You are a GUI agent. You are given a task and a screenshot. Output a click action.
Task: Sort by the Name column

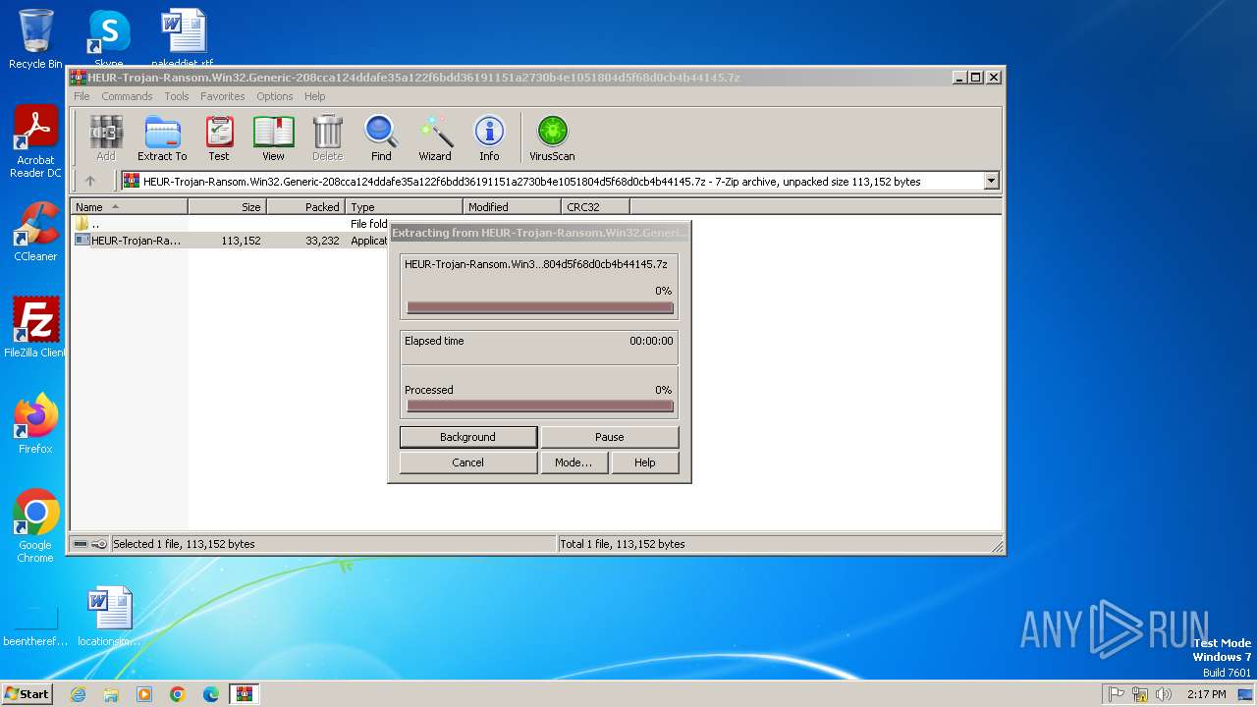coord(130,206)
